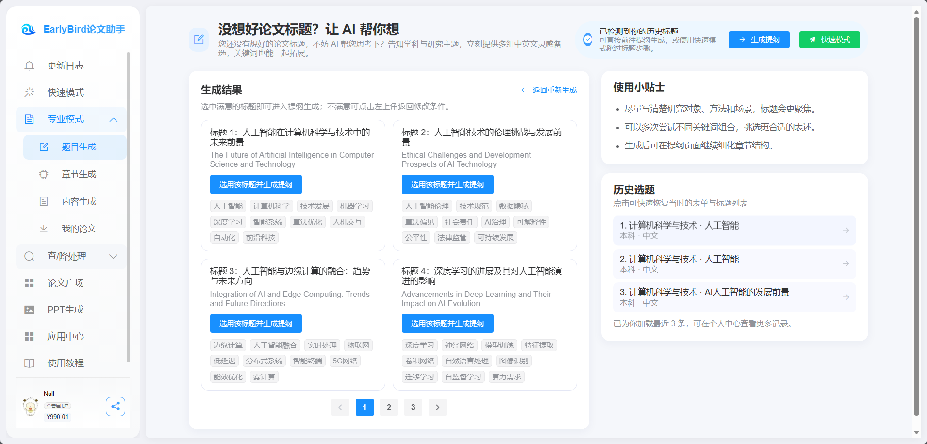This screenshot has height=444, width=927.
Task: Collapse the 专业模式 section chevron
Action: pyautogui.click(x=114, y=119)
